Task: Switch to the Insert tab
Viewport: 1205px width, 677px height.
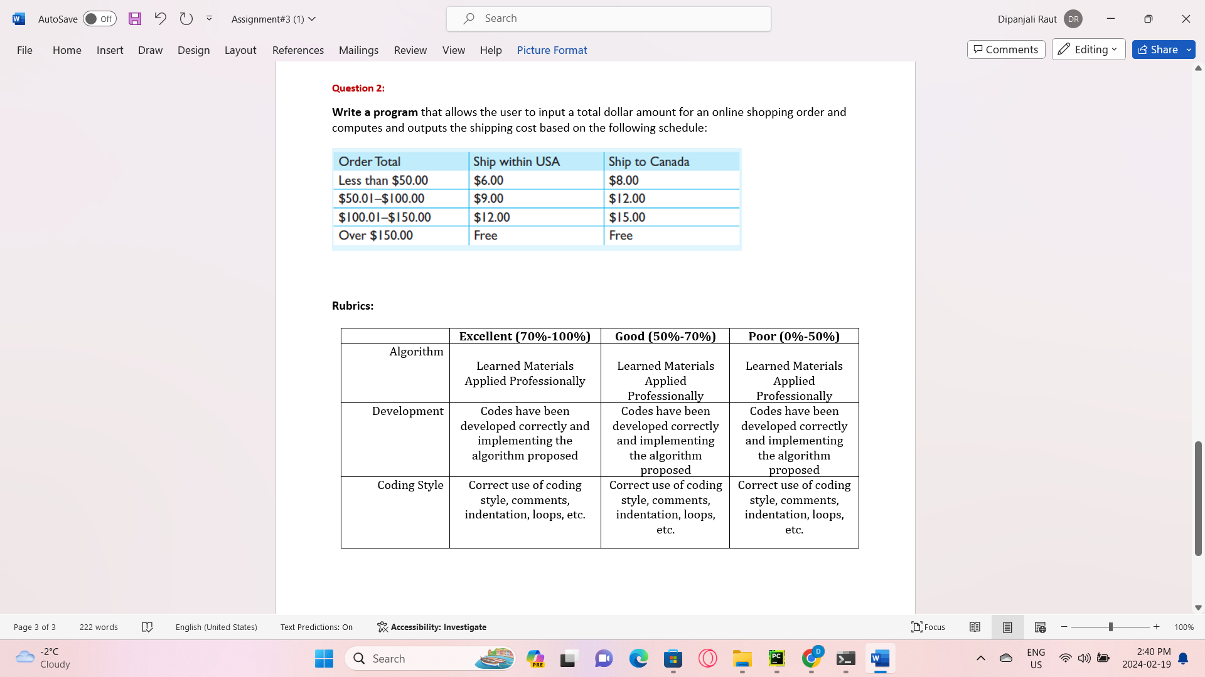Action: [x=110, y=50]
